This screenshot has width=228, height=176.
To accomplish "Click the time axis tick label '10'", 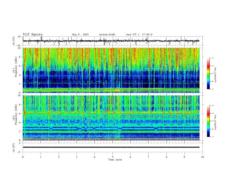I will pos(202,157).
